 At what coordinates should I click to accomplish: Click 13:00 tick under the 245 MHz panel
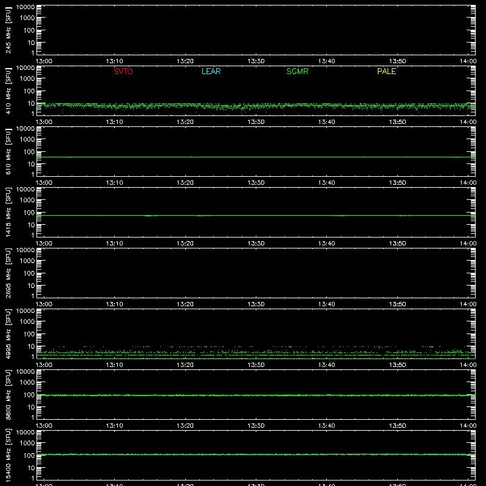(x=44, y=61)
